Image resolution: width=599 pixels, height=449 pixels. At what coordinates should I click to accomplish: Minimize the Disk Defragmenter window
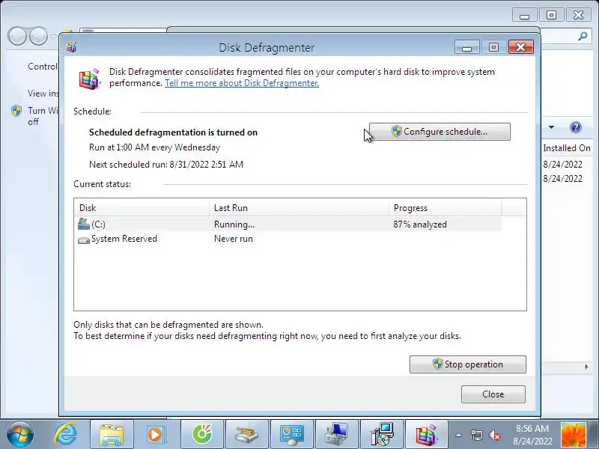tap(466, 47)
